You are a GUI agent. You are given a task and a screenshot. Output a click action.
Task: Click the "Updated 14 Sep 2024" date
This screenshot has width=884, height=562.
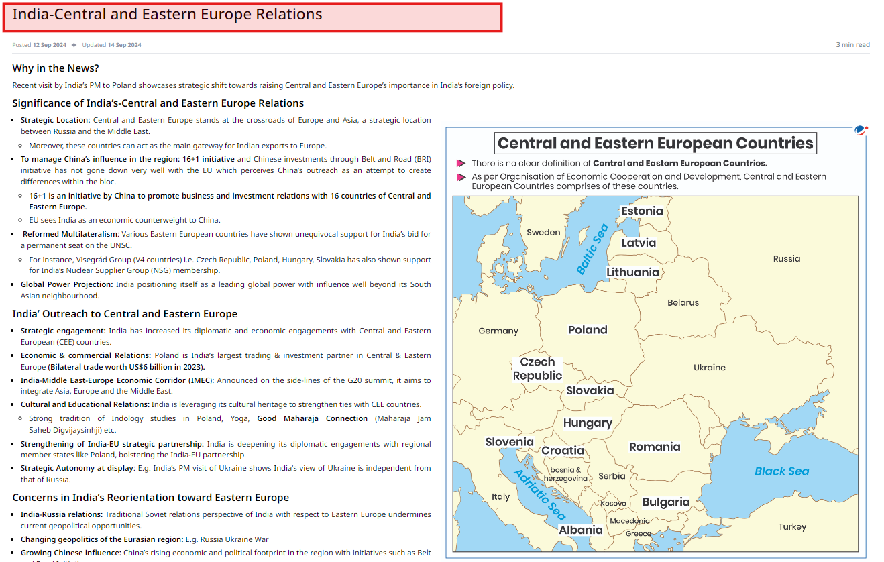(111, 45)
